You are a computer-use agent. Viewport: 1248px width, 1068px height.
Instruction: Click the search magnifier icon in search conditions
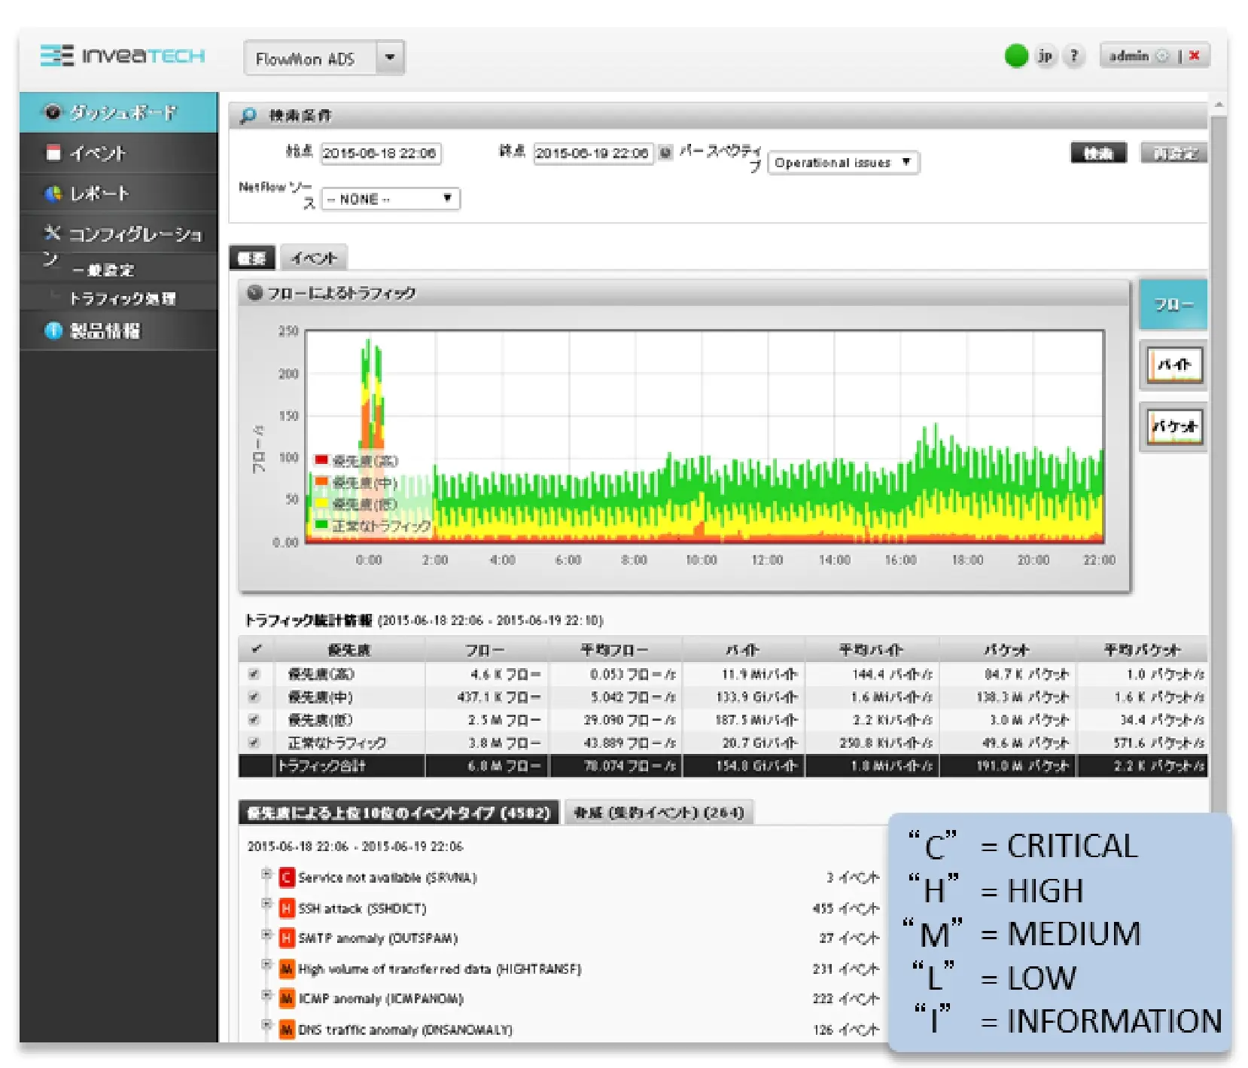click(248, 115)
